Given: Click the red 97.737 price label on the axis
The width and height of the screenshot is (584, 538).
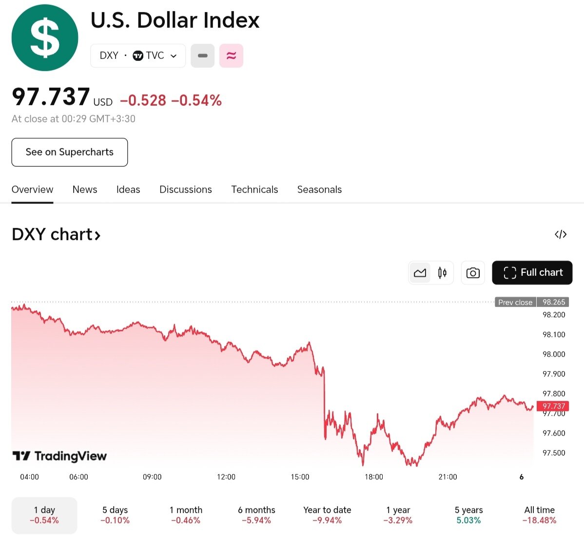Looking at the screenshot, I should coord(553,406).
